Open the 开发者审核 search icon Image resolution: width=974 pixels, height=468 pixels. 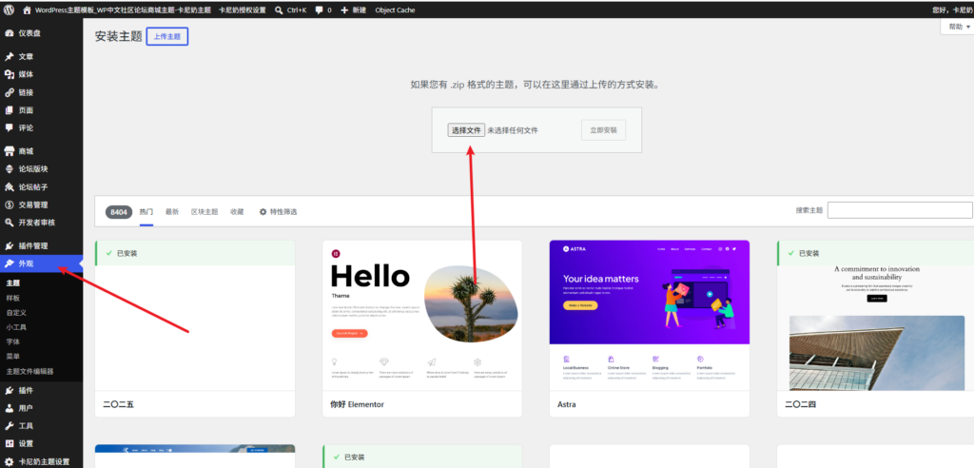[x=10, y=223]
